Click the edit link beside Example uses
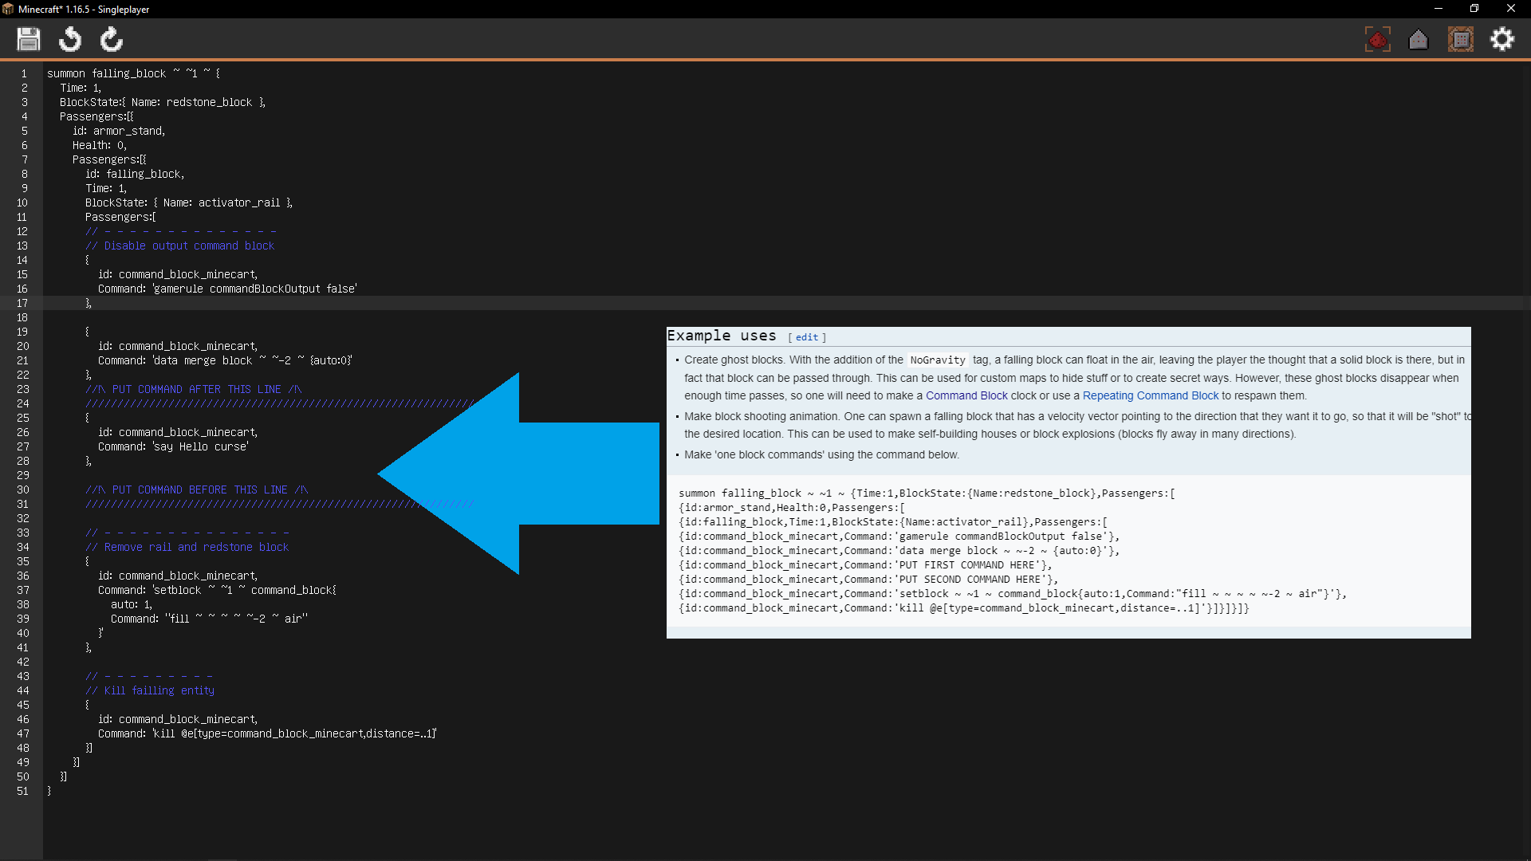 point(807,337)
